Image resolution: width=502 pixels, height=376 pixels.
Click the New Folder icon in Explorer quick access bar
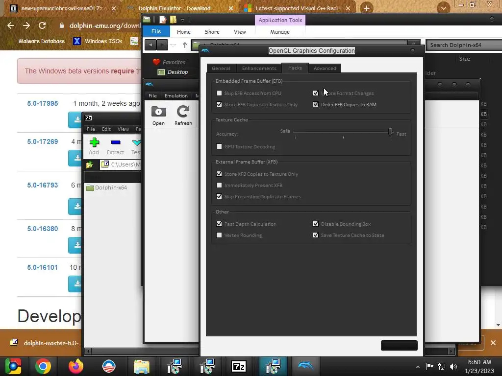tap(173, 20)
